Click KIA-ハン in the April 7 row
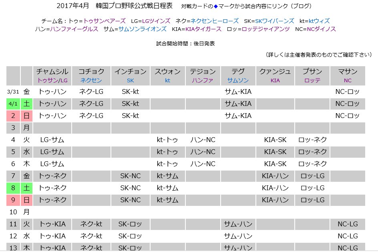Image resolution: width=378 pixels, height=252 pixels. [275, 176]
